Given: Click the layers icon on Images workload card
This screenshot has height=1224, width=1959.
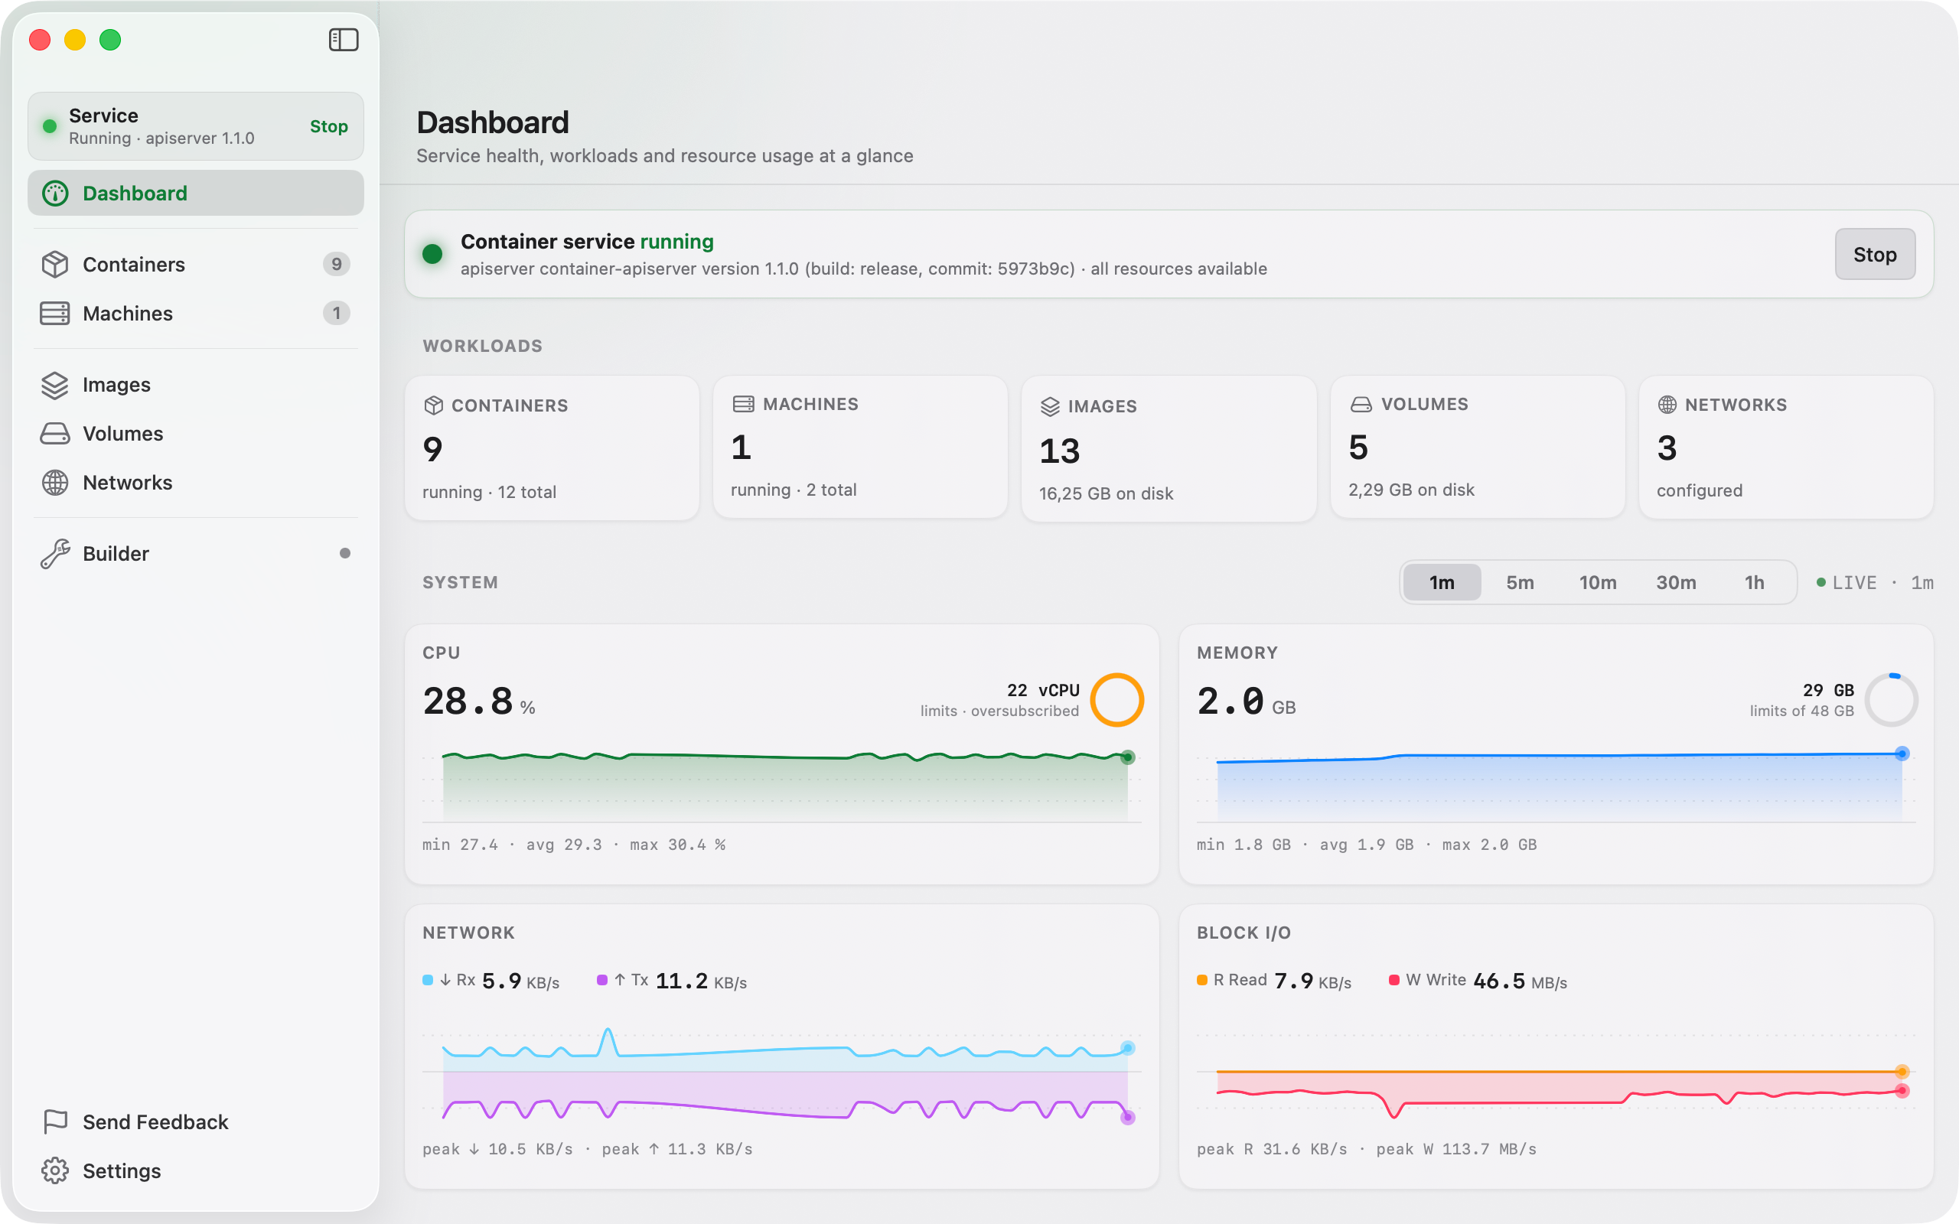Looking at the screenshot, I should 1050,406.
